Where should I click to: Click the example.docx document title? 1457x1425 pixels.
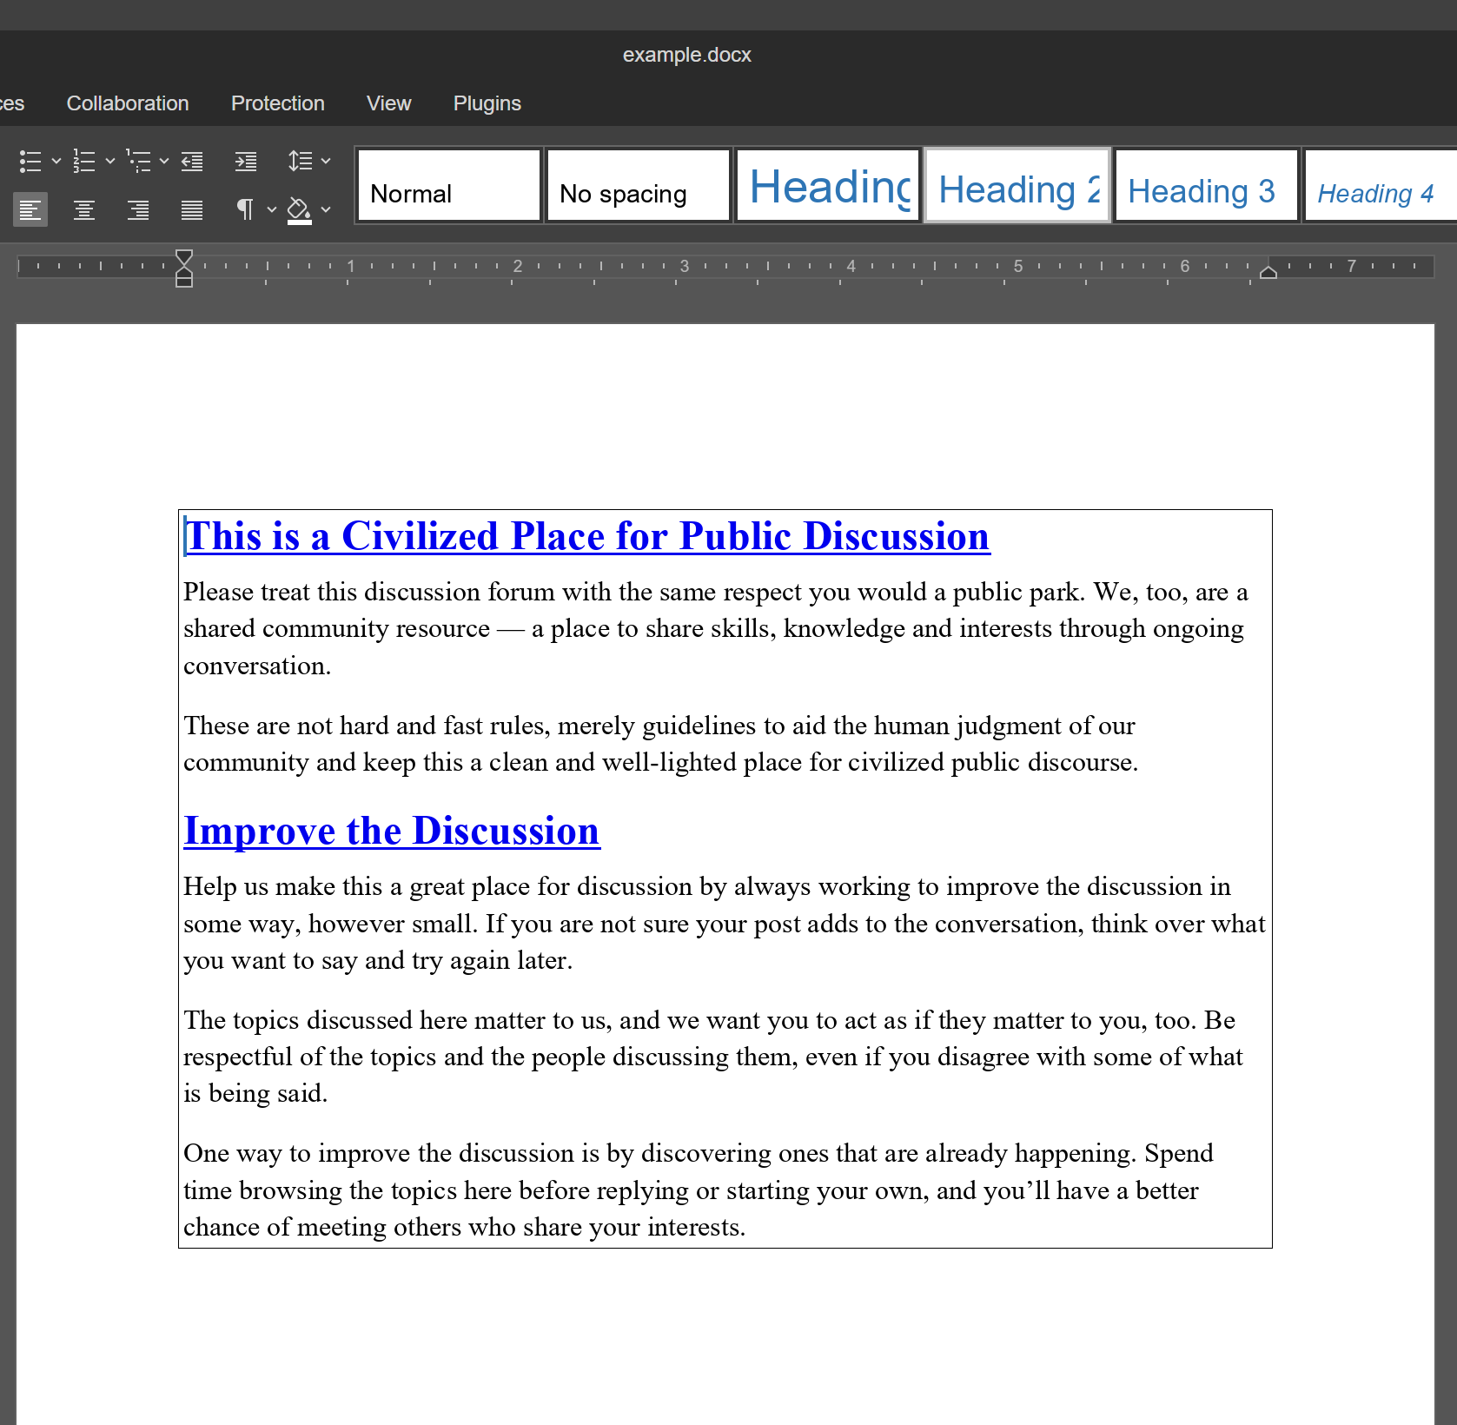(x=686, y=55)
